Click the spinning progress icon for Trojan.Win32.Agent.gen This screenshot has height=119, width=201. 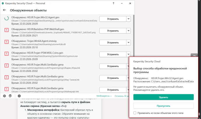[6, 19]
